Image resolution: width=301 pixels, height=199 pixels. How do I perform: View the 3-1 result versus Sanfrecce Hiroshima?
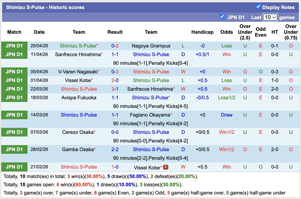click(115, 89)
